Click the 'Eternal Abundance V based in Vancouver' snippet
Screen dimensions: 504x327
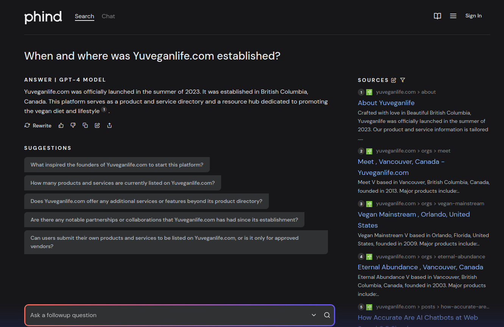click(x=422, y=286)
